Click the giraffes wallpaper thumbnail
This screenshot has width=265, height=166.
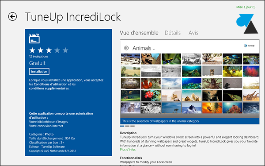pos(251,96)
